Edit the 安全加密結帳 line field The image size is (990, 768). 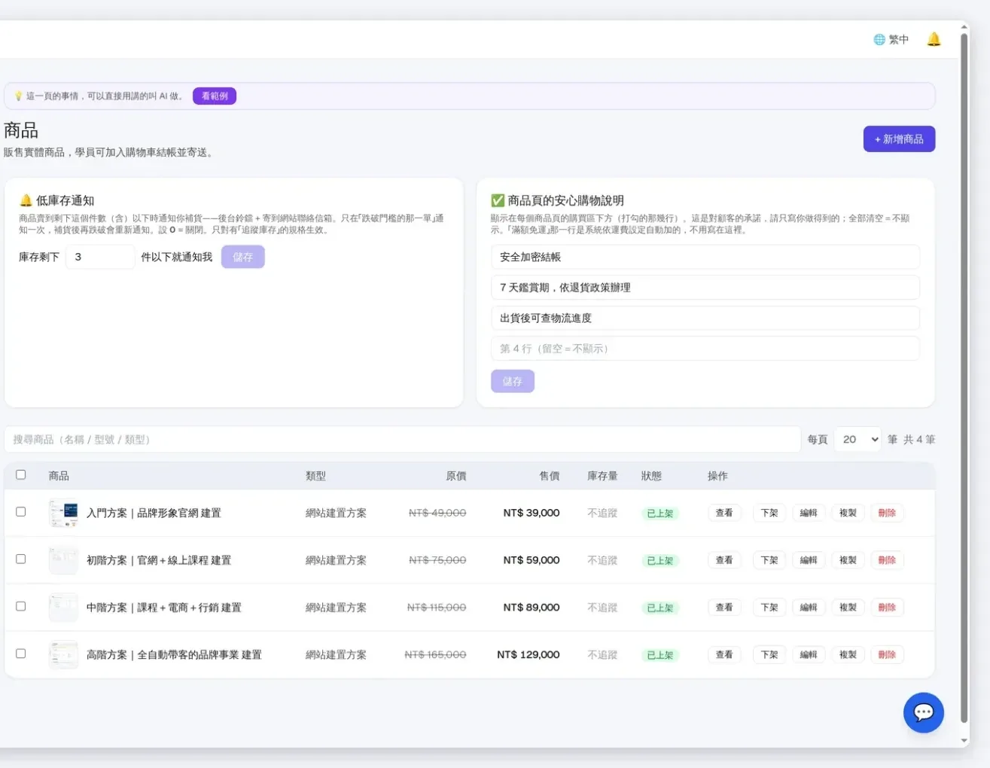pyautogui.click(x=705, y=257)
